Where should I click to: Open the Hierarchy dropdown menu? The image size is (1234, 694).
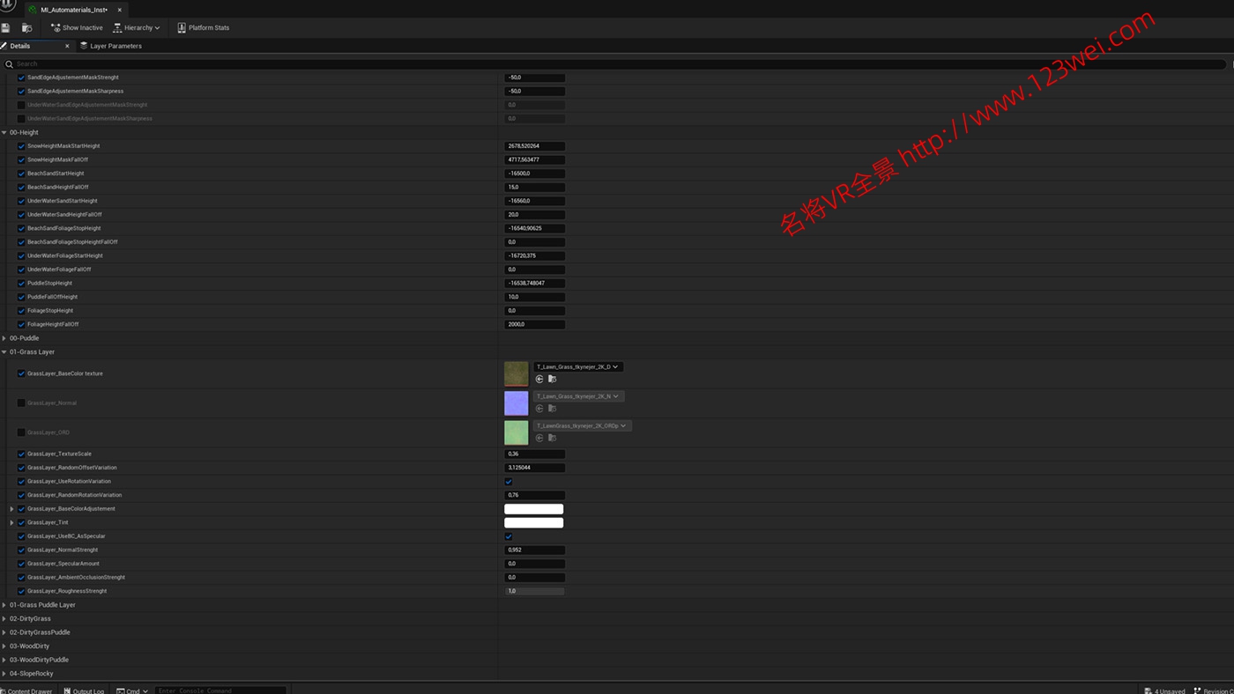pos(136,28)
